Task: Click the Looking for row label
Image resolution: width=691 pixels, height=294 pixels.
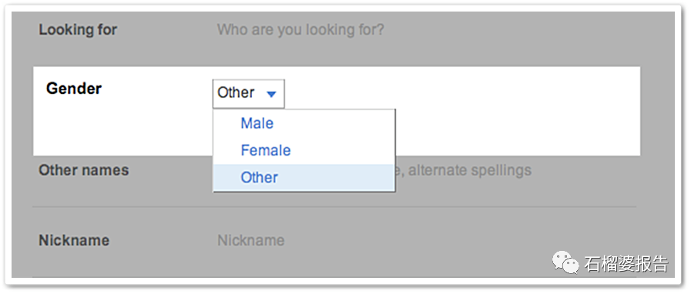Action: pyautogui.click(x=78, y=30)
